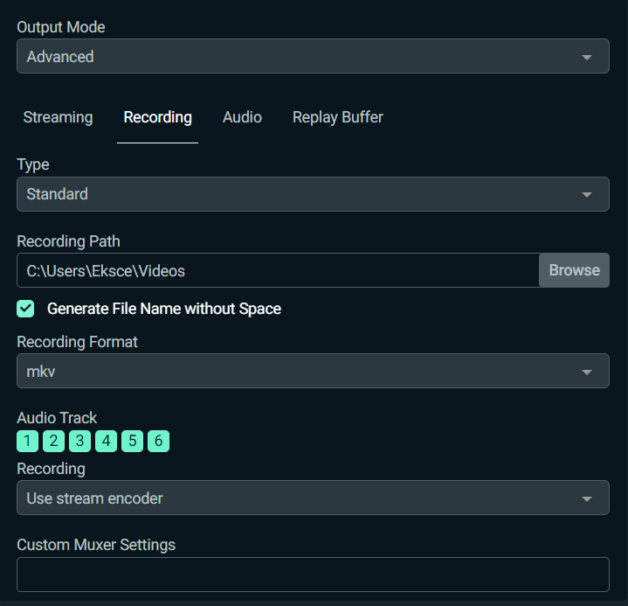Viewport: 628px width, 606px height.
Task: Toggle audio track 3
Action: coord(79,442)
